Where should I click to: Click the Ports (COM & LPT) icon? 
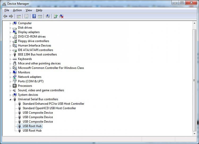[x=15, y=81]
